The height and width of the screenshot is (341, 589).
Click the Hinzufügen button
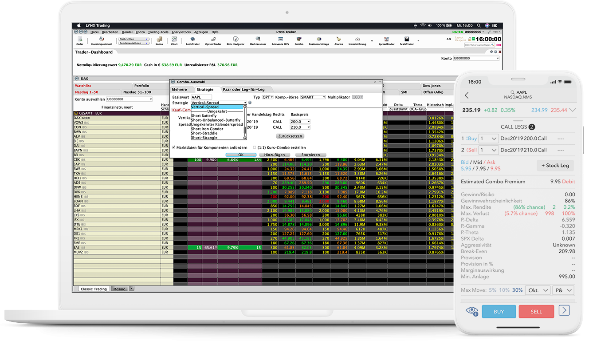pos(275,155)
